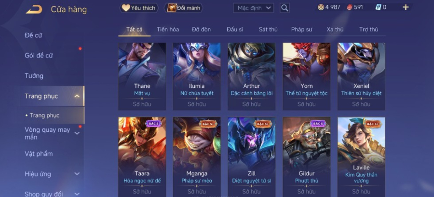Open Yêu thích heart favorites
The width and height of the screenshot is (434, 197).
(139, 8)
